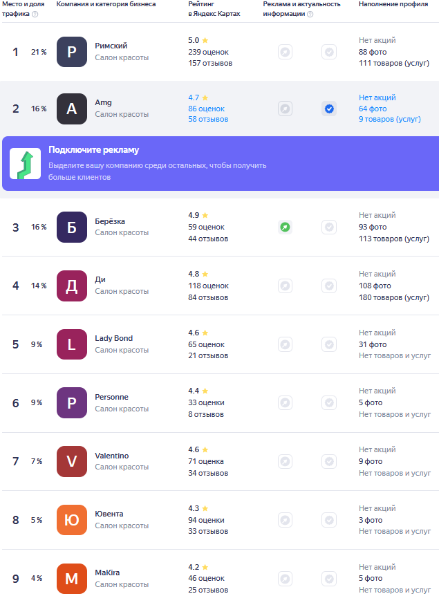Click the Personne avatar with letter P
Screen dimensions: 439x605
pos(72,403)
